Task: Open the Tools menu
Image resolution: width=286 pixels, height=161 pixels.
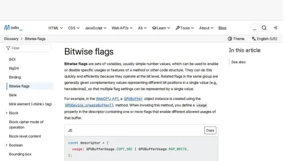Action: (x=185, y=28)
